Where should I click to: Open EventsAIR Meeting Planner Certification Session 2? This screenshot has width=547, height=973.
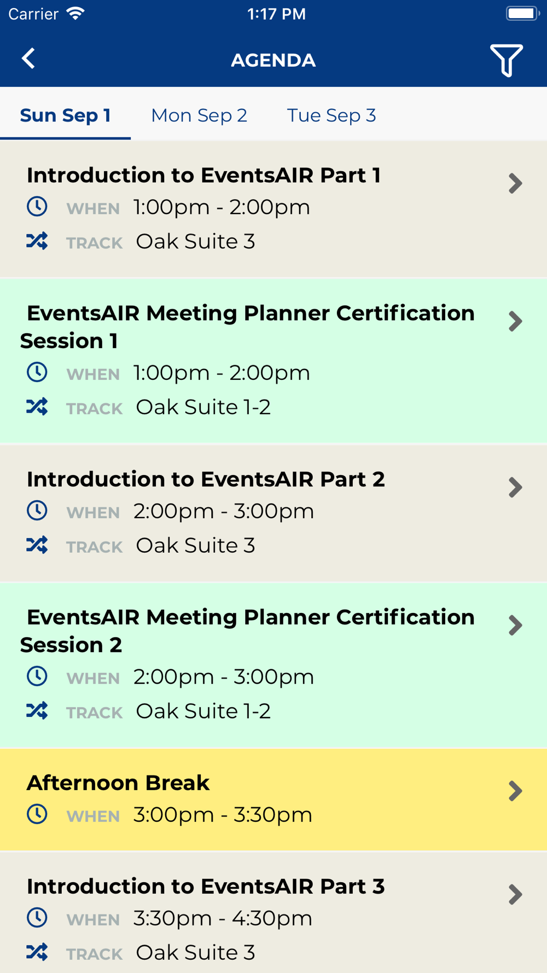click(x=247, y=630)
